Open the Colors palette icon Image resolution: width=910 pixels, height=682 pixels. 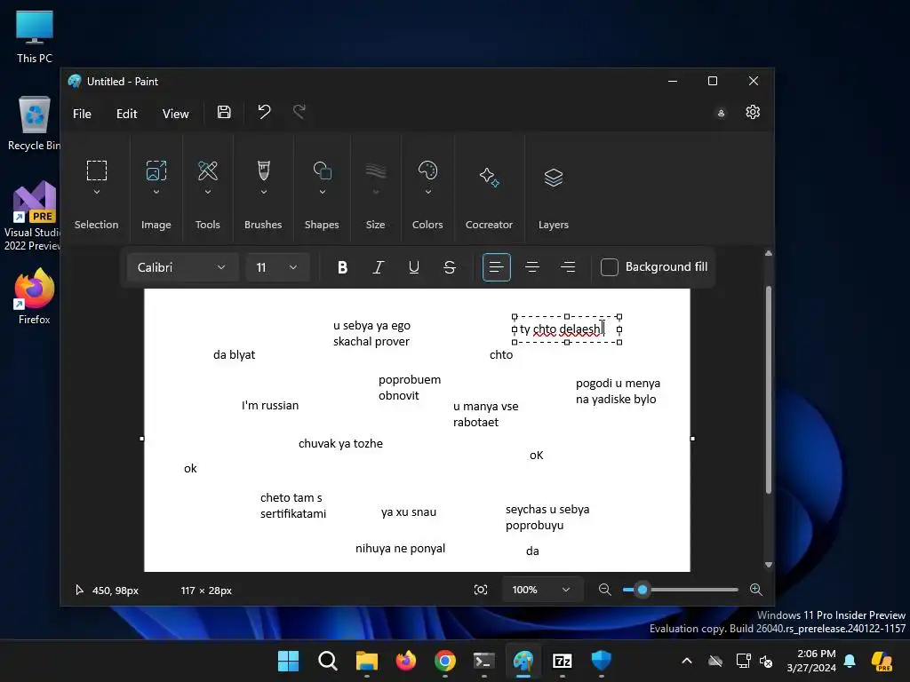point(427,170)
